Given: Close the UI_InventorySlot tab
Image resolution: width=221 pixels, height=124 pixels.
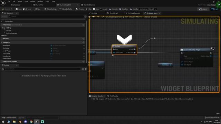Looking at the screenshot, I should pos(78,5).
